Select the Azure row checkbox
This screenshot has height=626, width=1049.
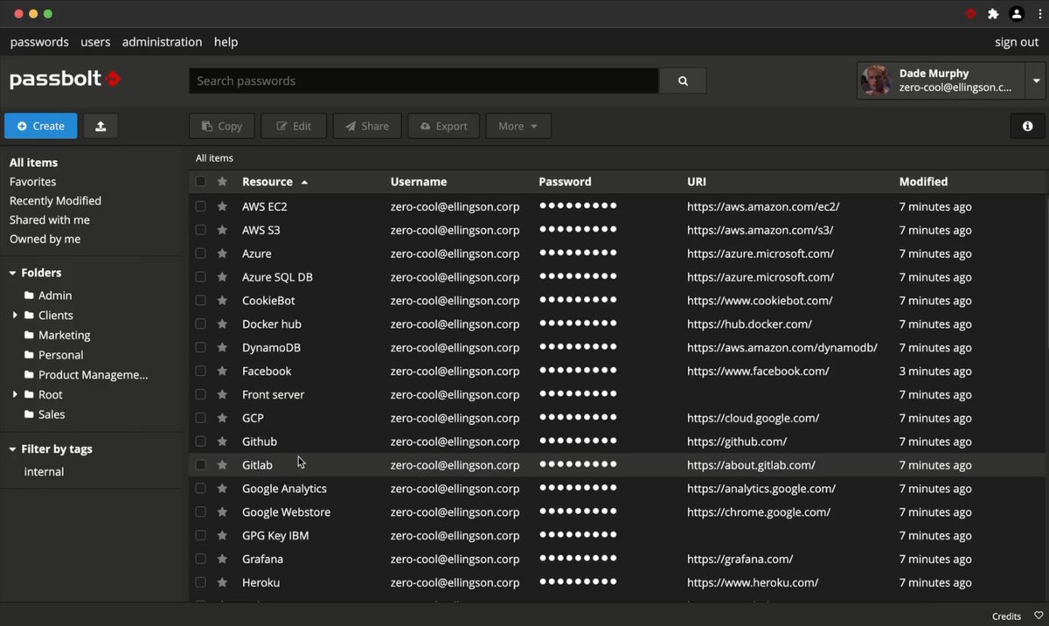pyautogui.click(x=200, y=254)
